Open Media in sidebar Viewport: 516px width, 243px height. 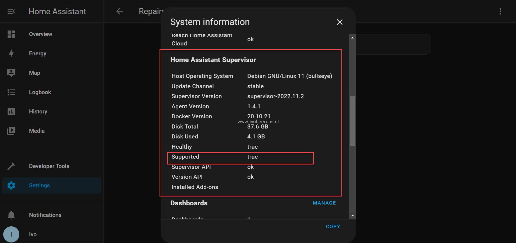[x=52, y=131]
